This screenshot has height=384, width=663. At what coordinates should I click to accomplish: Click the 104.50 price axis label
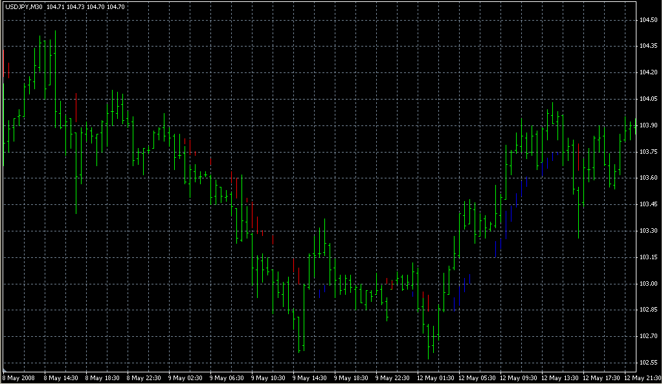649,19
